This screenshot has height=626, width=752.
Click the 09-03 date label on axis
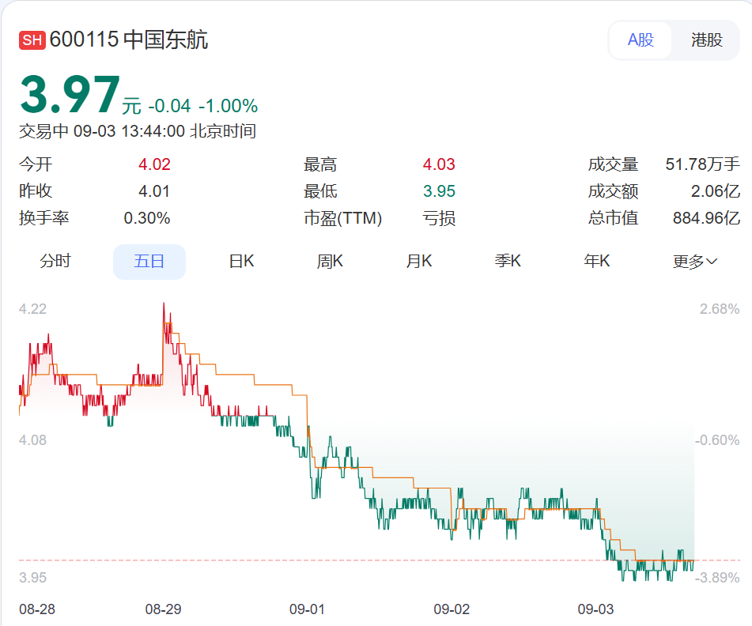click(595, 609)
